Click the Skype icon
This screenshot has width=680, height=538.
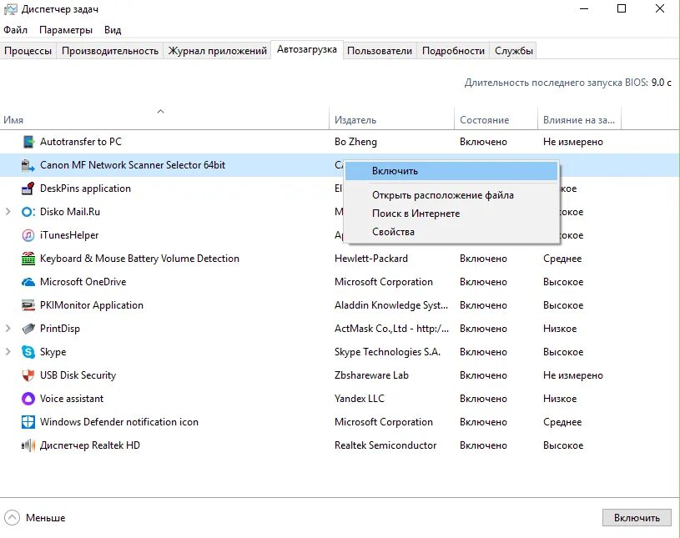coord(28,352)
